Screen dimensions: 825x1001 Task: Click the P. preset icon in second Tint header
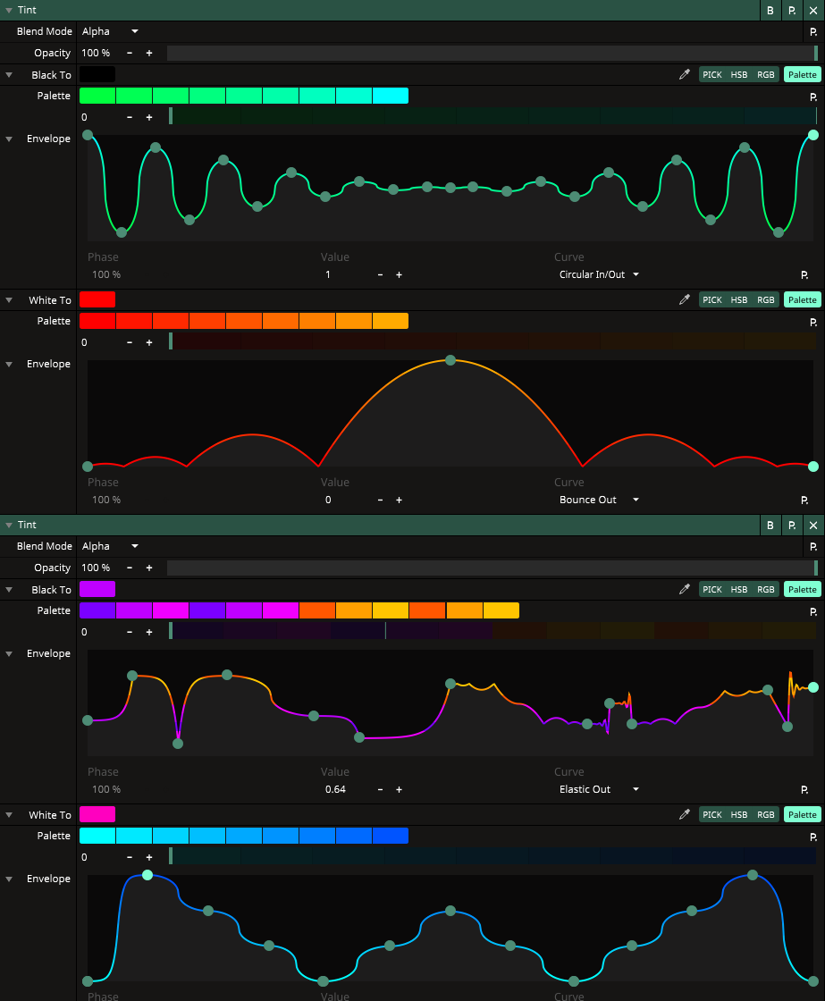point(792,526)
